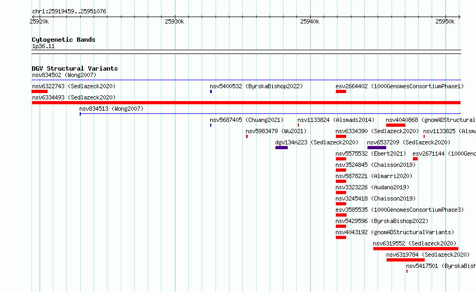Open the nsv4043192 gnomADStructuralVariants label
Image resolution: width=476 pixels, height=292 pixels.
[x=395, y=232]
